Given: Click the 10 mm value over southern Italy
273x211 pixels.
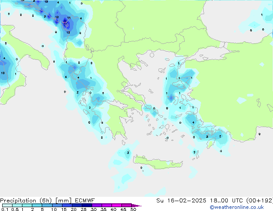Looking at the screenshot, I should 3,73.
